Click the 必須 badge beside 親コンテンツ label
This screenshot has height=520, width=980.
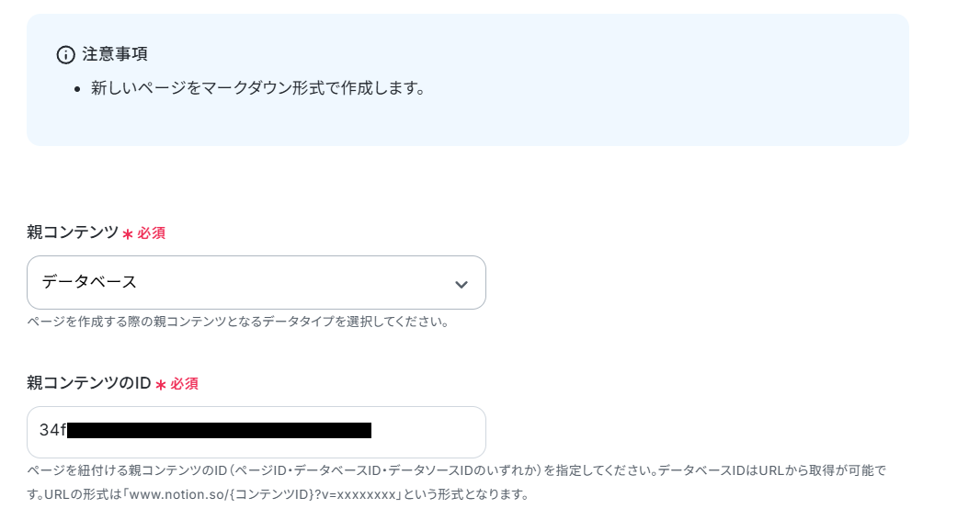coord(152,233)
